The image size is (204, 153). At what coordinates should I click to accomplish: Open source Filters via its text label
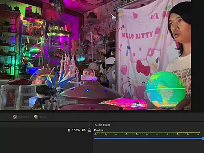42,117
